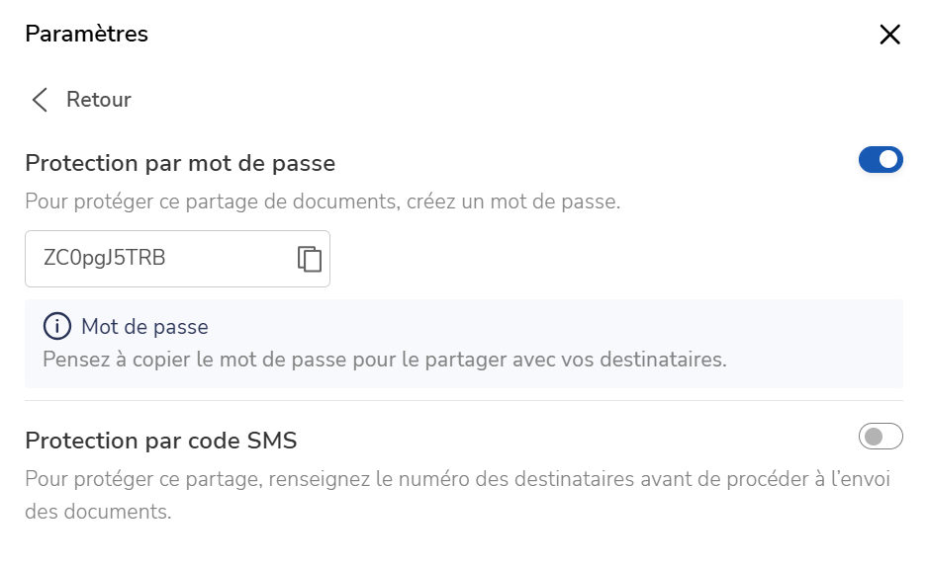Disable the Protection par mot de passe switch
This screenshot has width=928, height=565.
[x=881, y=160]
